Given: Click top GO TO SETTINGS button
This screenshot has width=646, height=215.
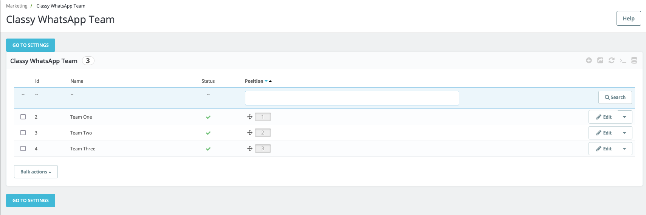Looking at the screenshot, I should coord(31,45).
